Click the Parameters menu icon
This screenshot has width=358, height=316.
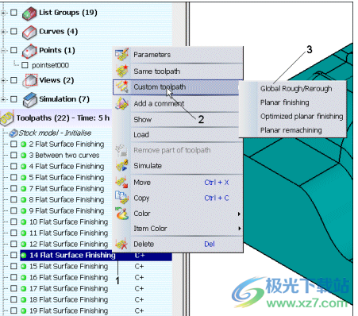[x=121, y=55]
